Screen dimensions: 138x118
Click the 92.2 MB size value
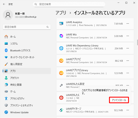(118, 110)
